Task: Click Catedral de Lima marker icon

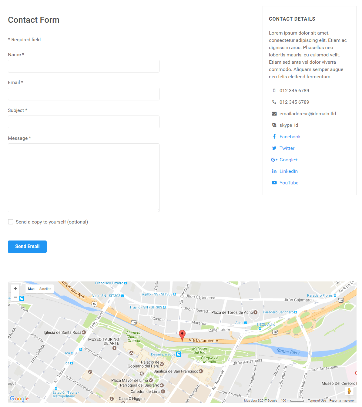Action: point(163,392)
